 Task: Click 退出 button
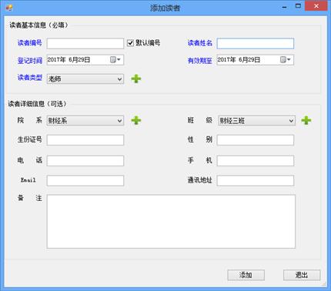tap(302, 275)
